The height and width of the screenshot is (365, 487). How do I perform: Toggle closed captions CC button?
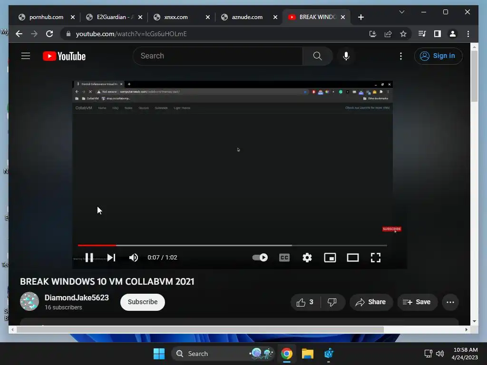(284, 258)
